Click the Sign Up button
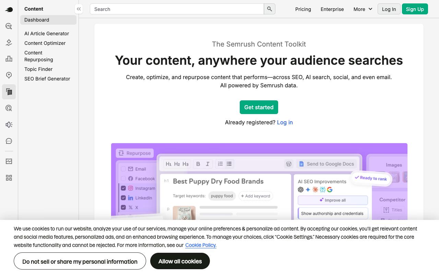Viewport: 439px width, 274px height. coord(415,9)
